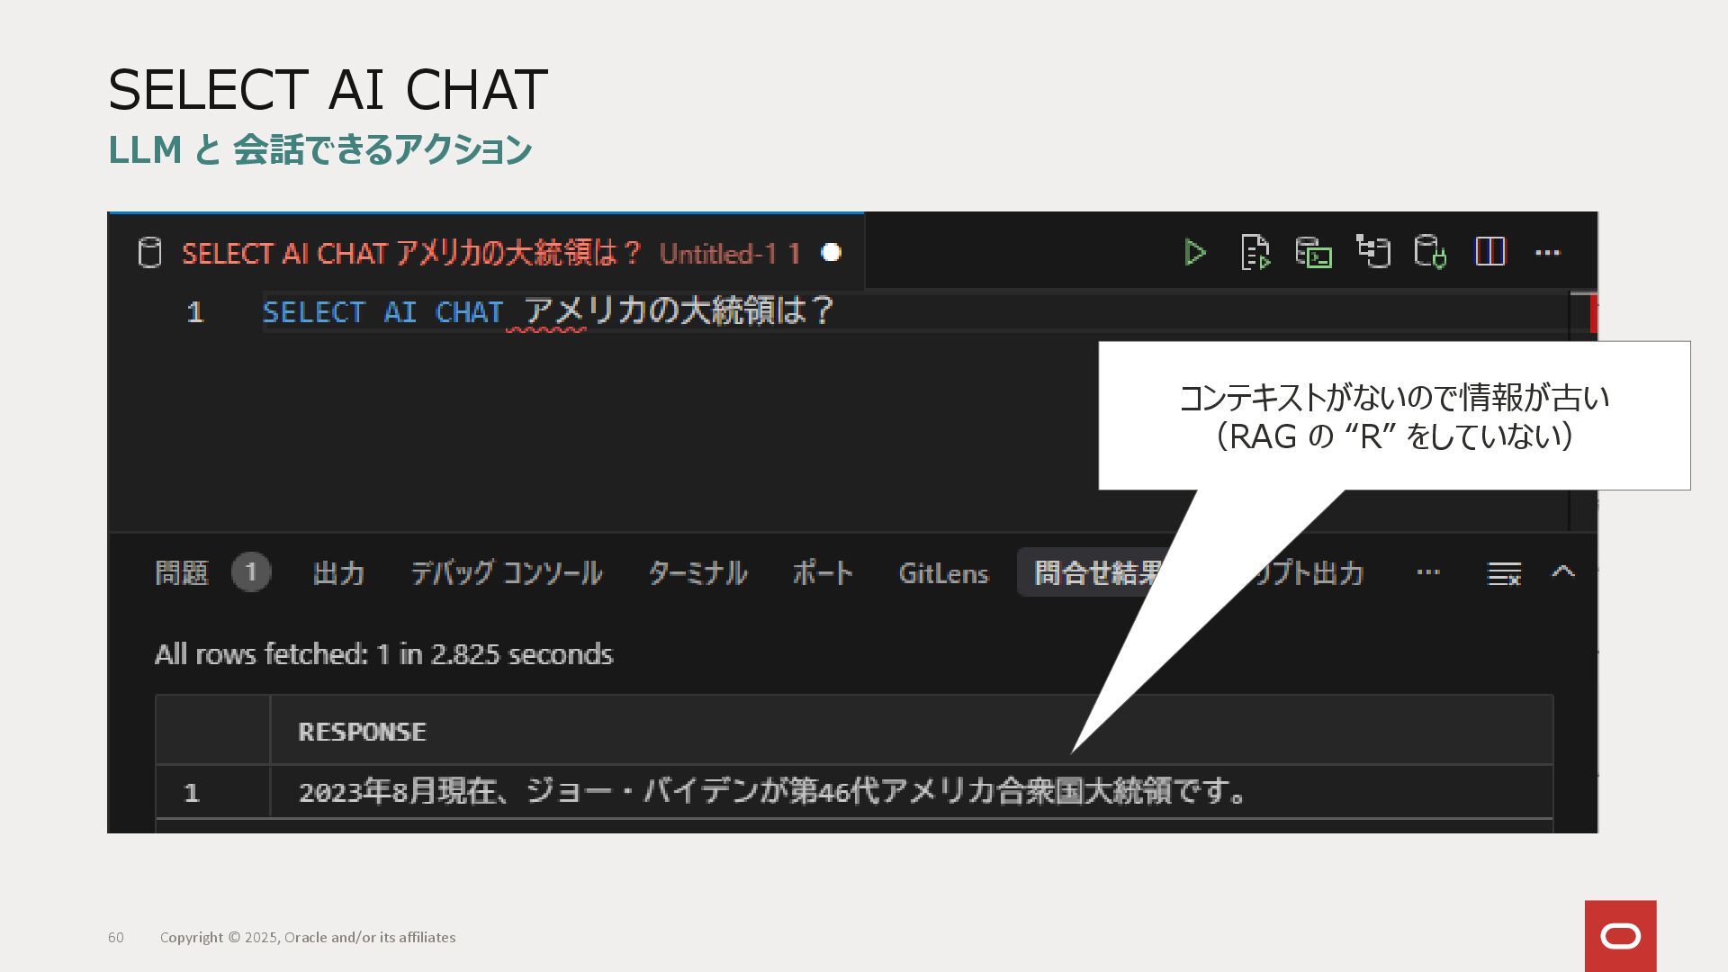Switch to the ターミナル tab
Viewport: 1728px width, 972px height.
697,573
